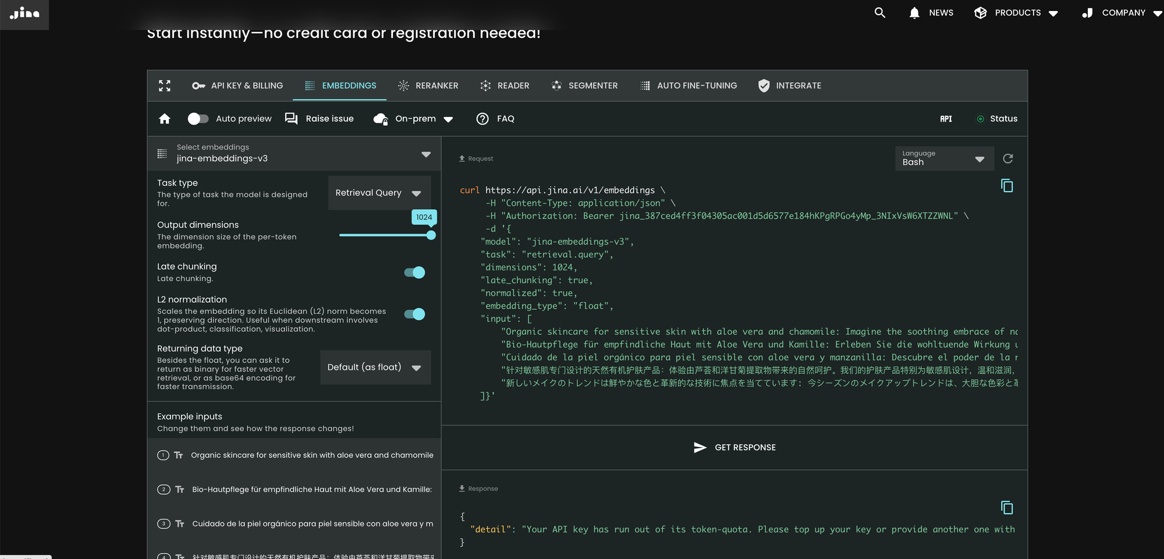Disable the L2 normalization switch
Viewport: 1164px width, 559px height.
(x=415, y=314)
